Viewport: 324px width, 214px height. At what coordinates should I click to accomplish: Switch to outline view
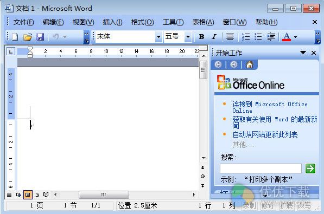pos(37,194)
